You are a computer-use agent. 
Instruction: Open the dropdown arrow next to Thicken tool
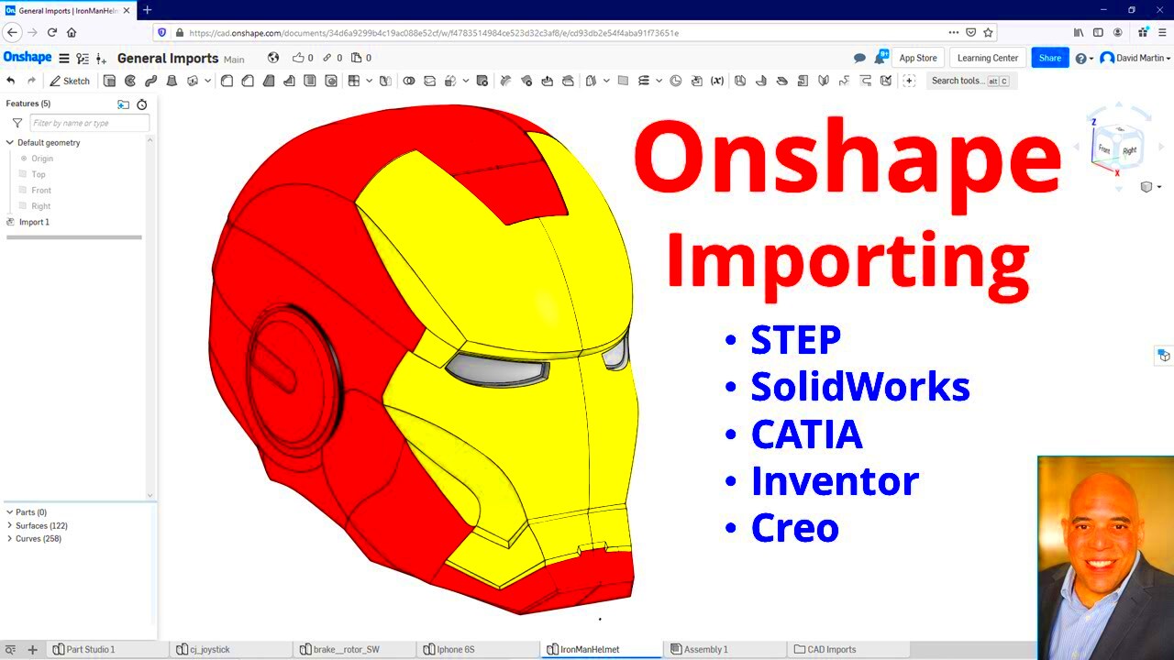coord(208,81)
